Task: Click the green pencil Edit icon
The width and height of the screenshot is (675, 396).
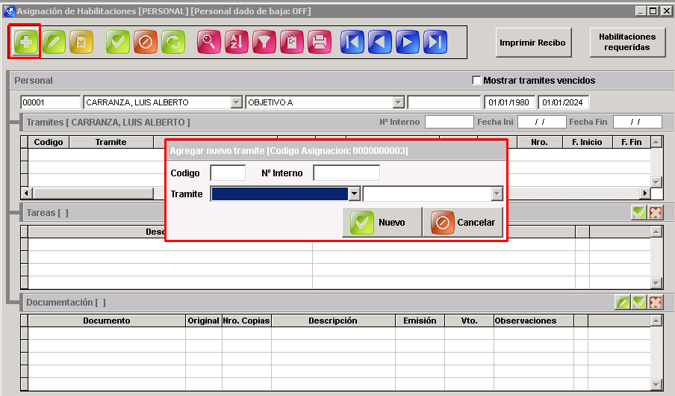Action: click(x=53, y=42)
